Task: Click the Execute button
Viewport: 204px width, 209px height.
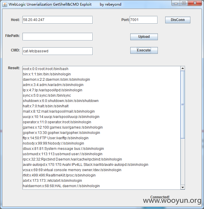Action: click(x=144, y=50)
